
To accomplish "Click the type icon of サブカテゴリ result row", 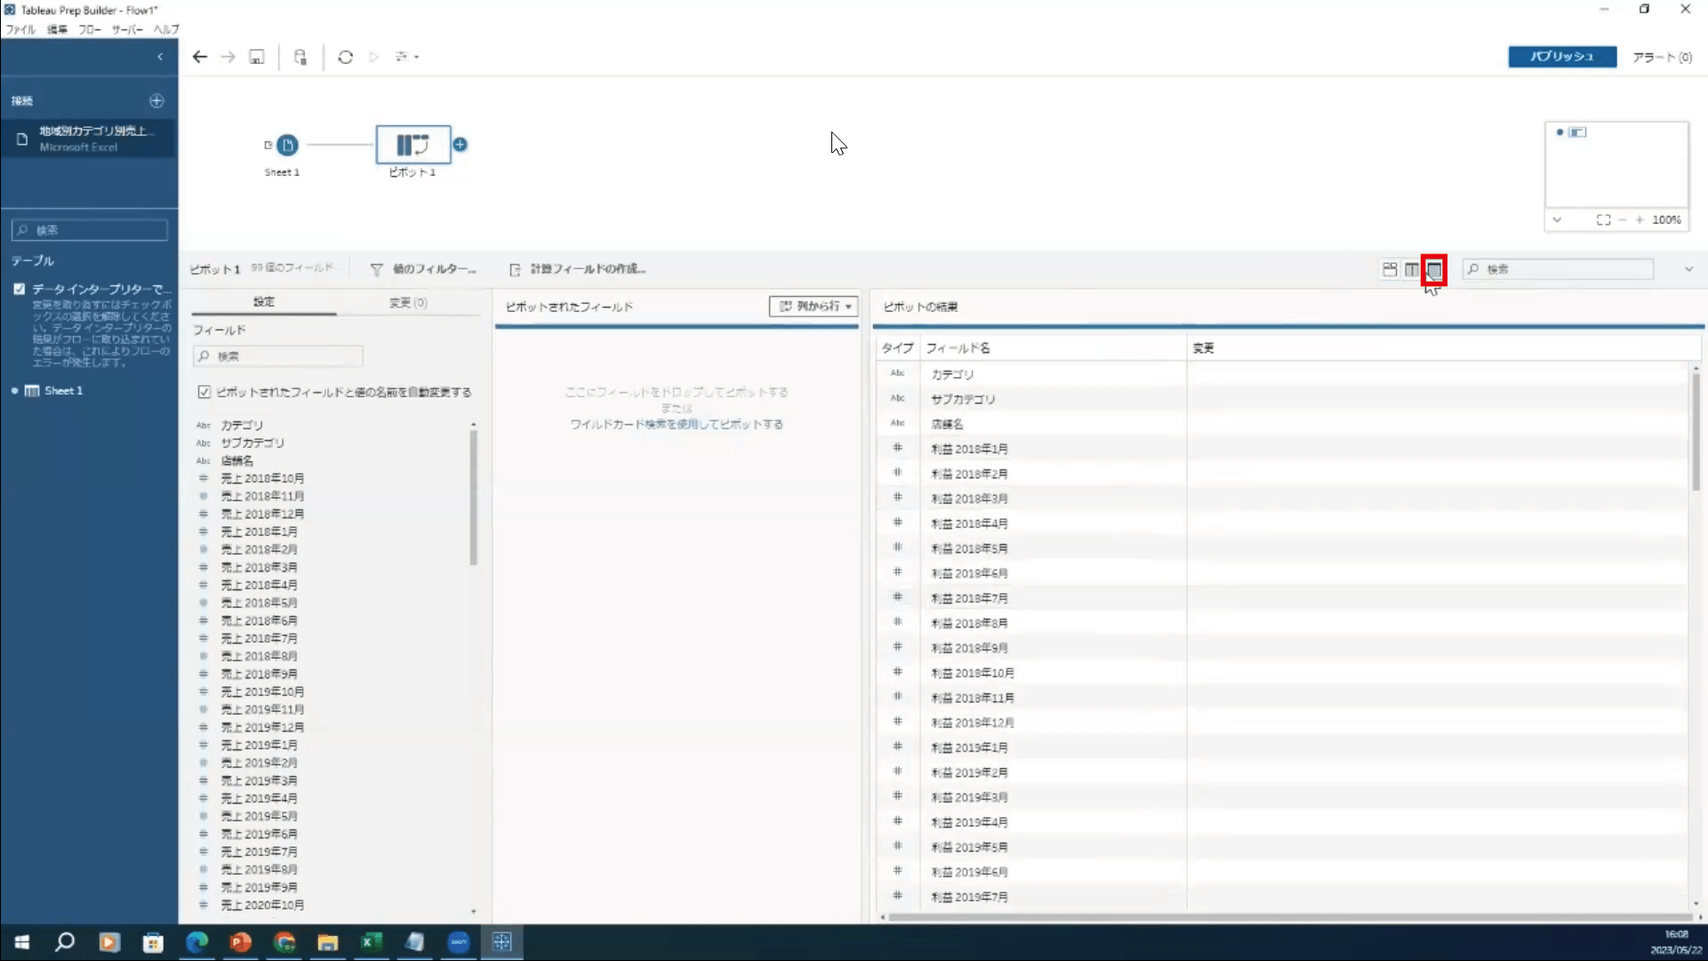I will click(898, 398).
